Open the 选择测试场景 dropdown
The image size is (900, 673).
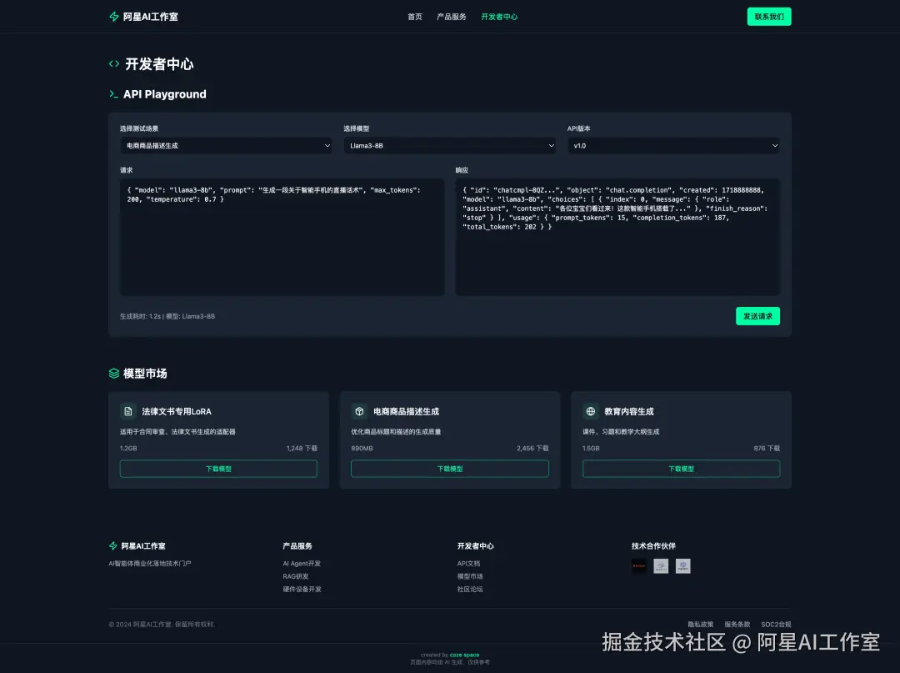pos(226,145)
